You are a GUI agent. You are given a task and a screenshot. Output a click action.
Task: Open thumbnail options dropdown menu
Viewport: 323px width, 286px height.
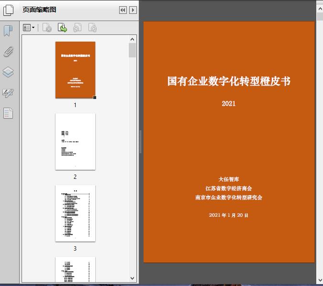click(29, 28)
